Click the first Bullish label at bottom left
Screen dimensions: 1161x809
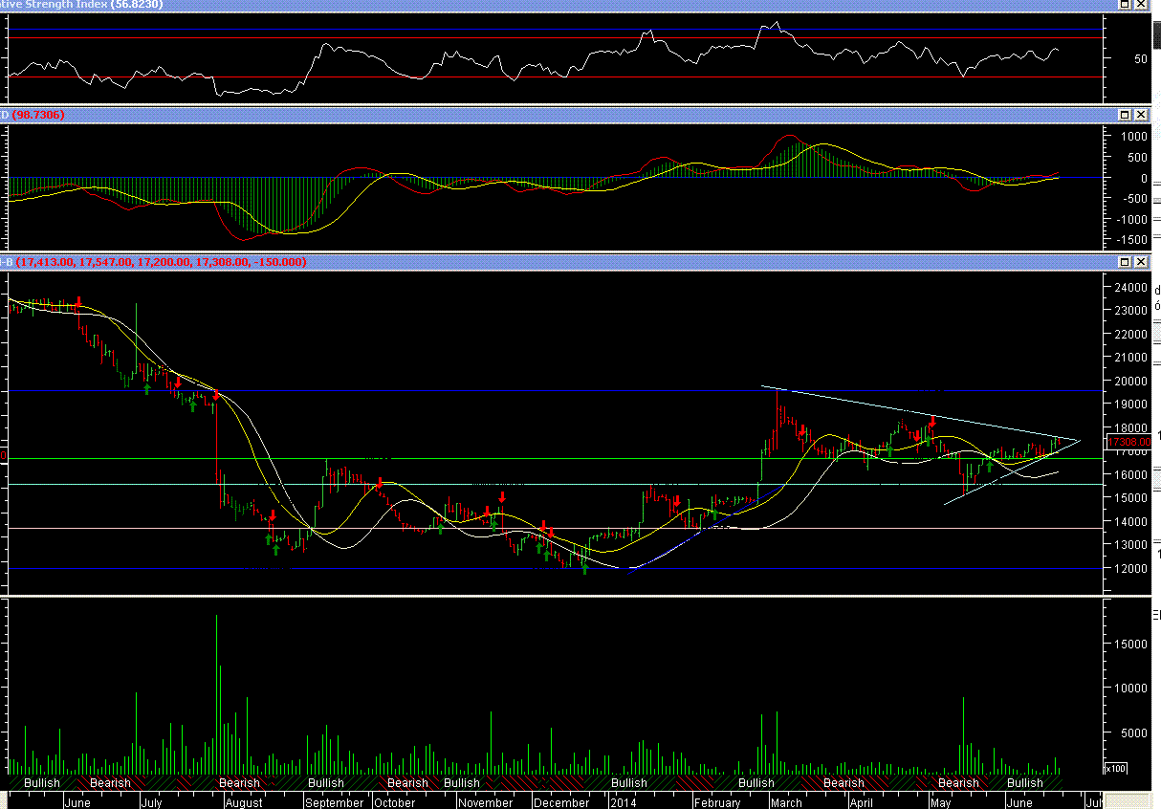pyautogui.click(x=42, y=783)
